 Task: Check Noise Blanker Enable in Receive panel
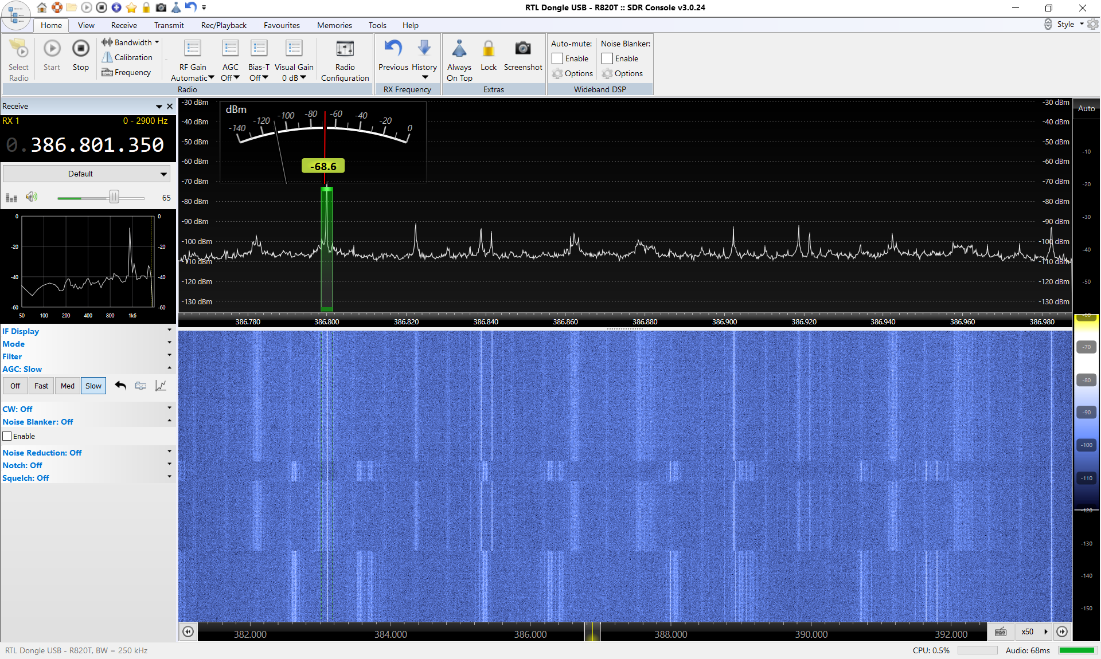(x=7, y=436)
